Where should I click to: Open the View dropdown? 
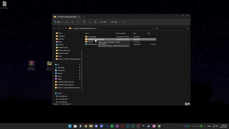click(115, 22)
